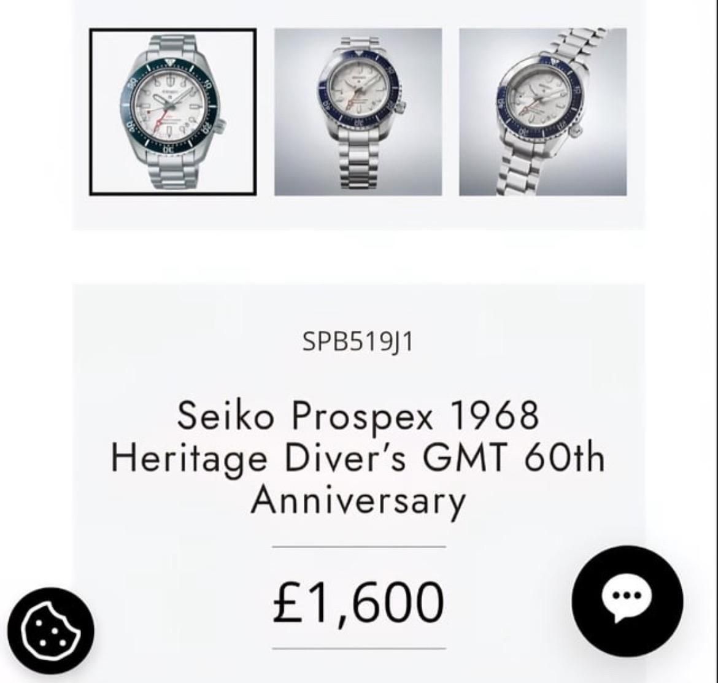The height and width of the screenshot is (683, 718).
Task: Click the "60th" text in the product title
Action: 564,458
